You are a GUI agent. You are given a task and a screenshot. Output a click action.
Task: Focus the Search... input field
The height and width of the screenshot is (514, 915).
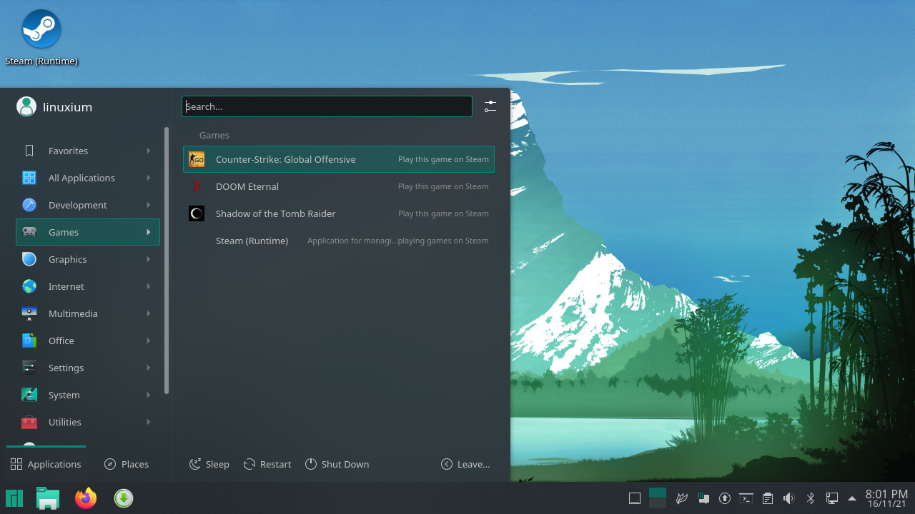[327, 106]
